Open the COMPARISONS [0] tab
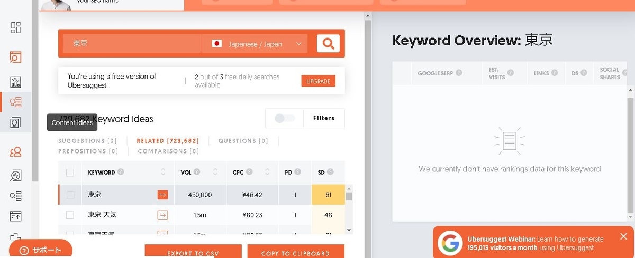 point(168,151)
